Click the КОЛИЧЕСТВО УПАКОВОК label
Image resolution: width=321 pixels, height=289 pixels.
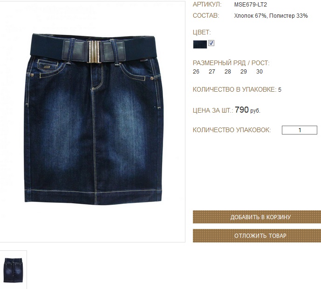pos(232,130)
